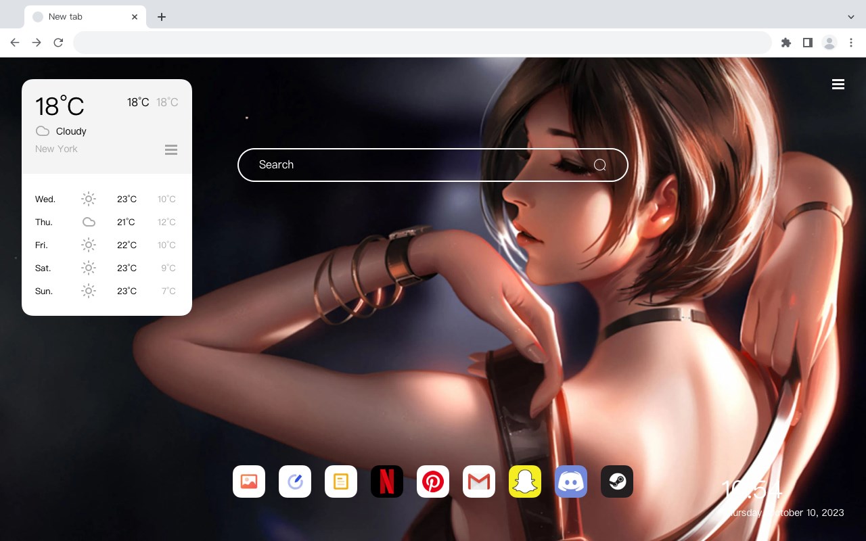Image resolution: width=866 pixels, height=541 pixels.
Task: Open the Chrome profile avatar
Action: coord(829,43)
